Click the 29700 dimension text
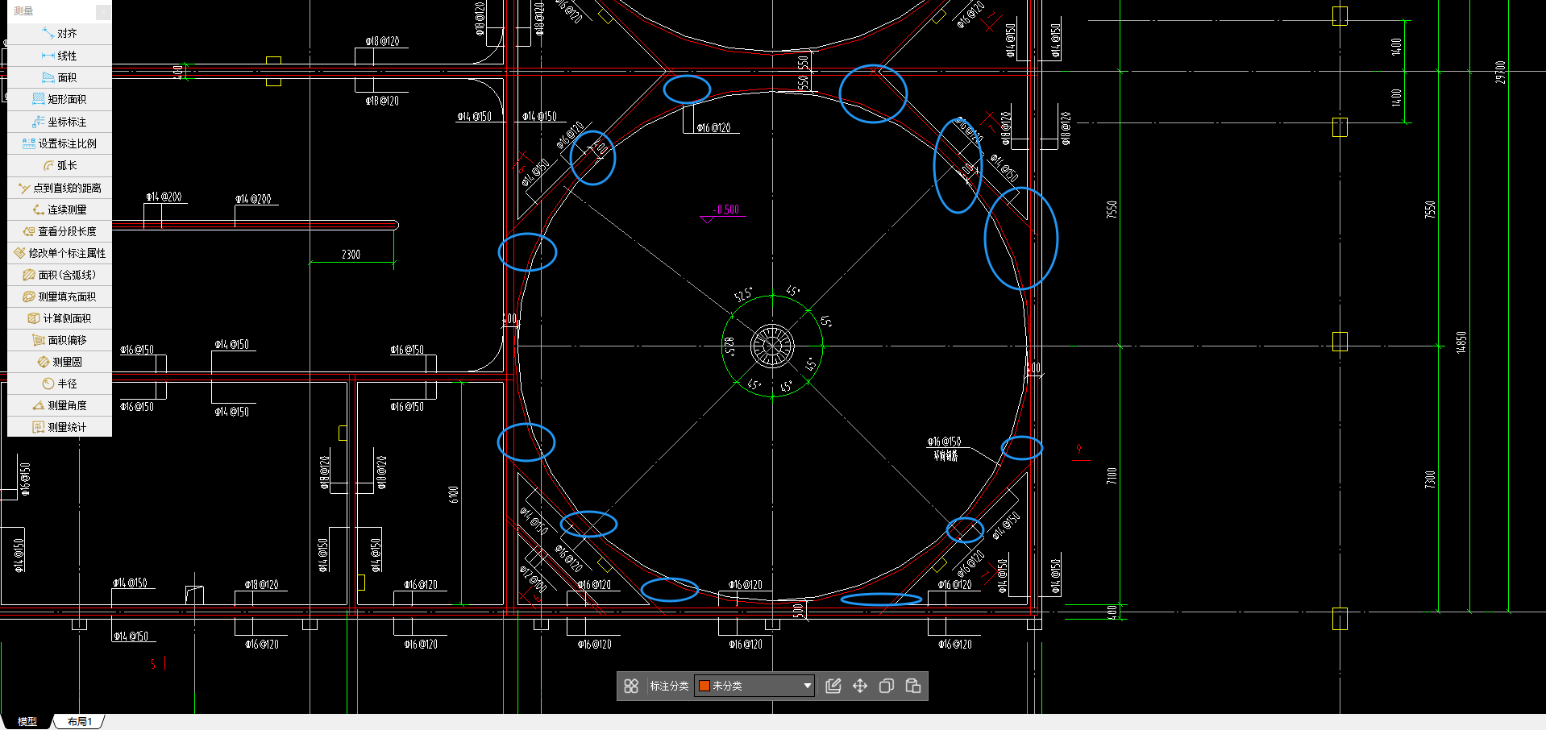Image resolution: width=1546 pixels, height=730 pixels. tap(1500, 72)
